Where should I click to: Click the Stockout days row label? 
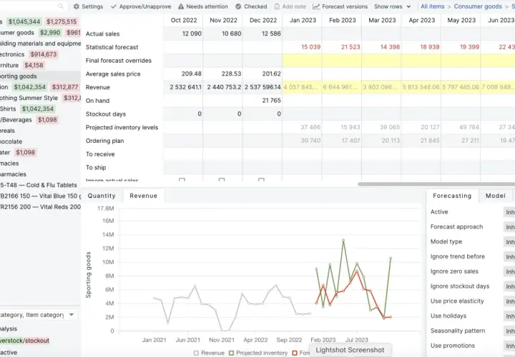coord(106,114)
